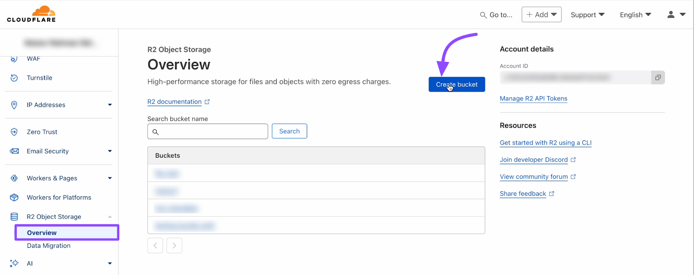Select Data Migration under R2 Object Storage
694x275 pixels.
[x=49, y=246]
